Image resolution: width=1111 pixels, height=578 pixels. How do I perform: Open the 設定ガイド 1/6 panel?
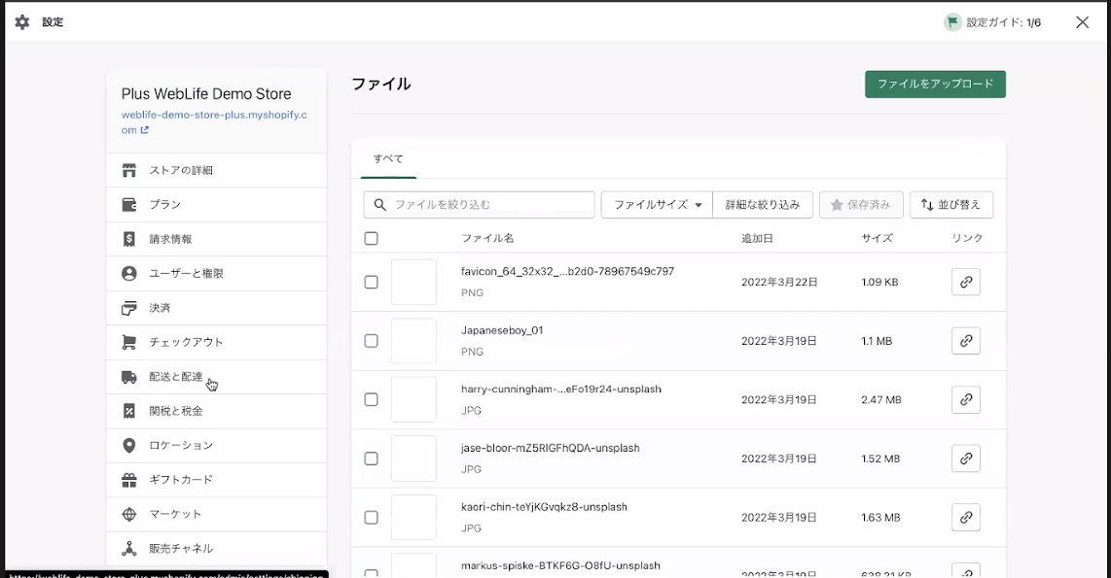994,21
